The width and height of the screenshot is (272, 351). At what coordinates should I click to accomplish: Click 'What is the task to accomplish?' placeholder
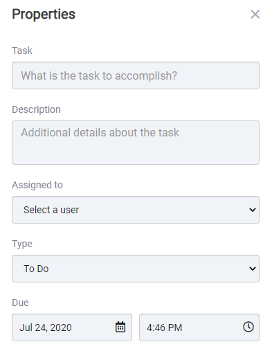click(x=99, y=75)
